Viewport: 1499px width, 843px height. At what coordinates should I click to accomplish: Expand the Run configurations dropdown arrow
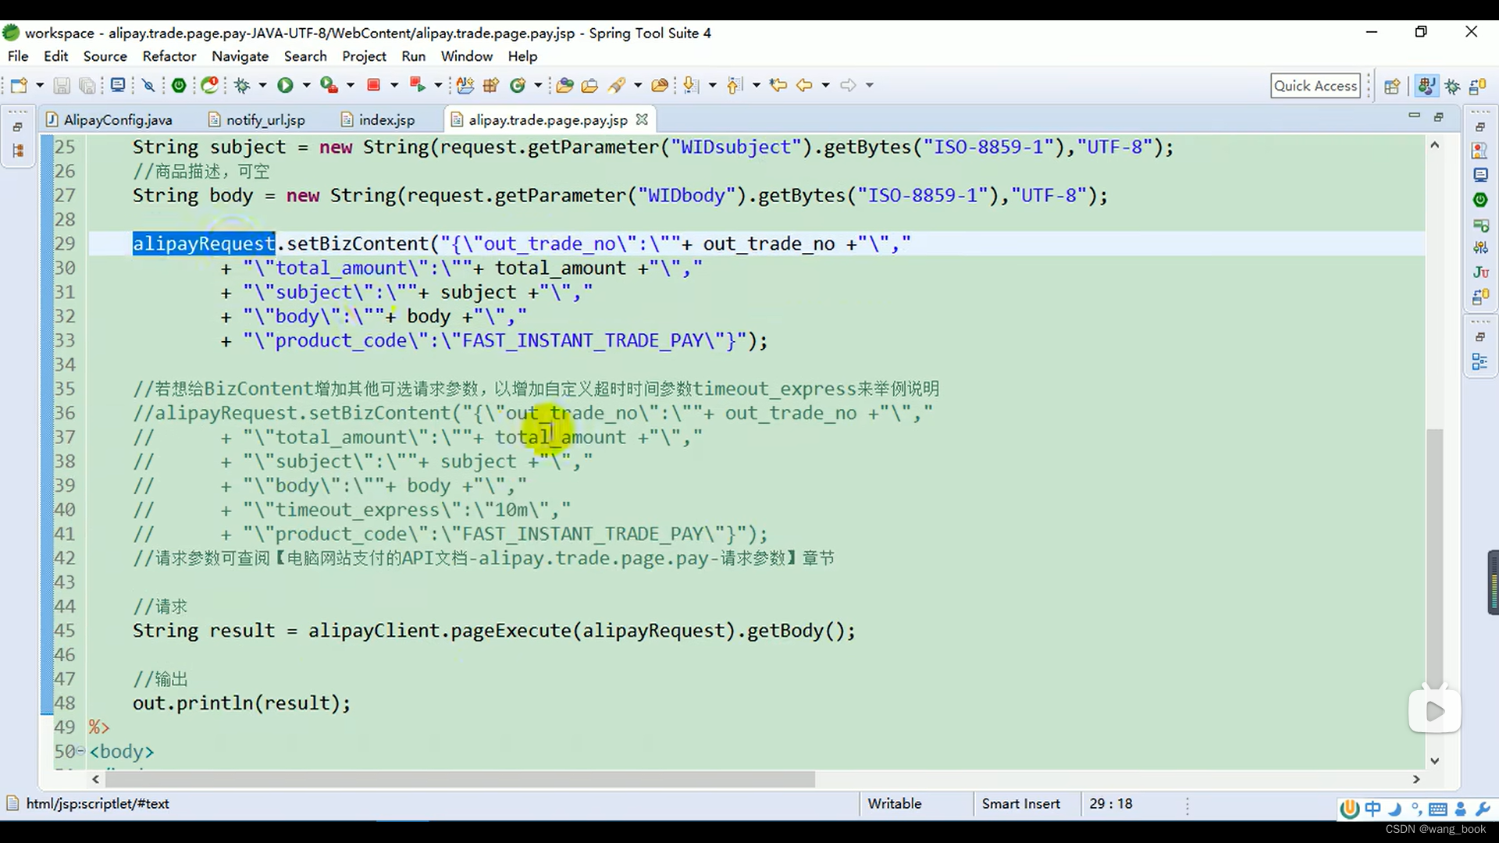[x=306, y=85]
